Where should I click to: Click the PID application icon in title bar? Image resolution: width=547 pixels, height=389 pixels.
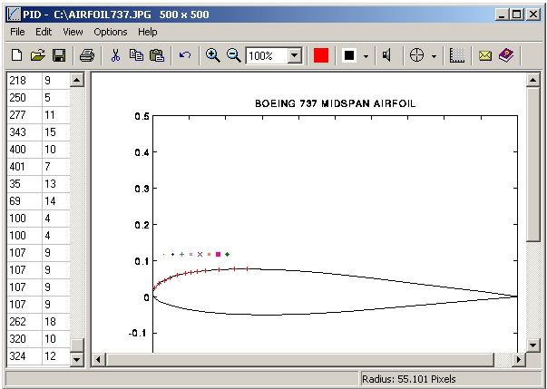tap(14, 15)
